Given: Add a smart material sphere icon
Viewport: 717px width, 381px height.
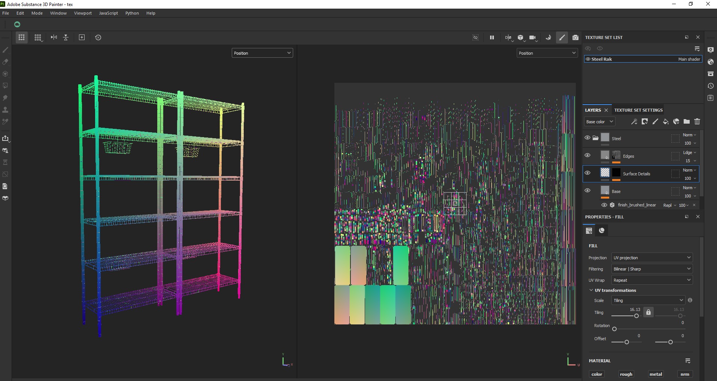Looking at the screenshot, I should tap(676, 122).
